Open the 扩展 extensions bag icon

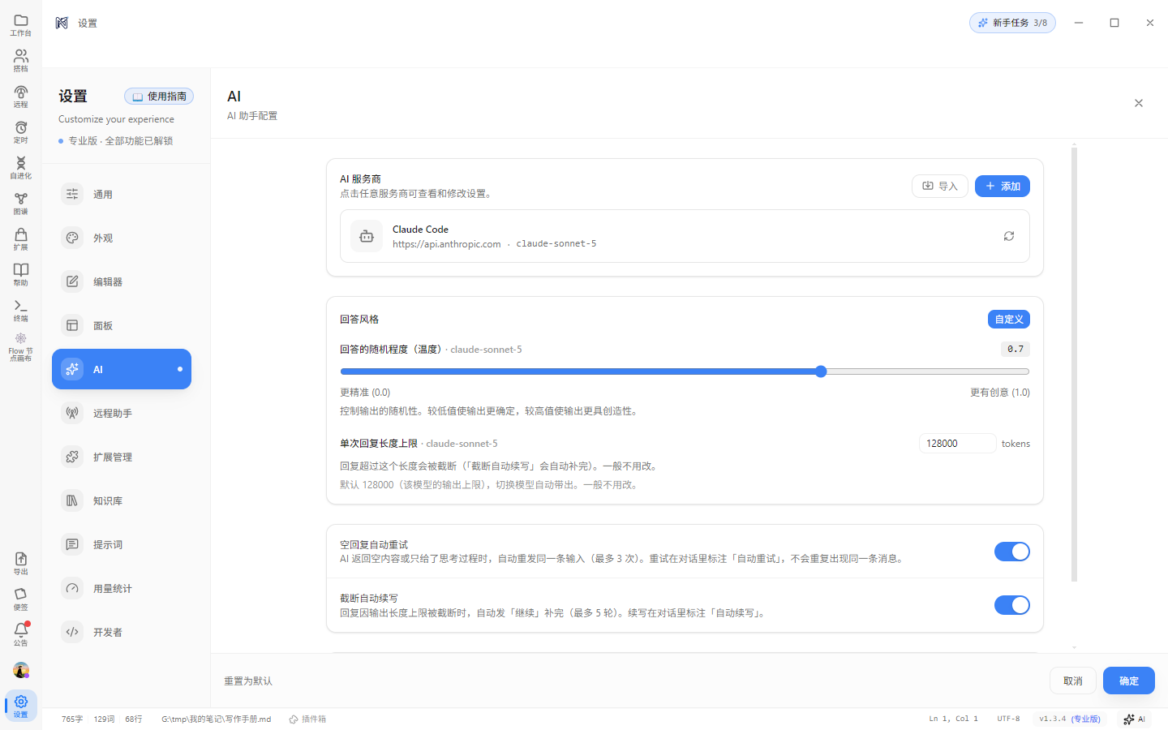tap(21, 238)
